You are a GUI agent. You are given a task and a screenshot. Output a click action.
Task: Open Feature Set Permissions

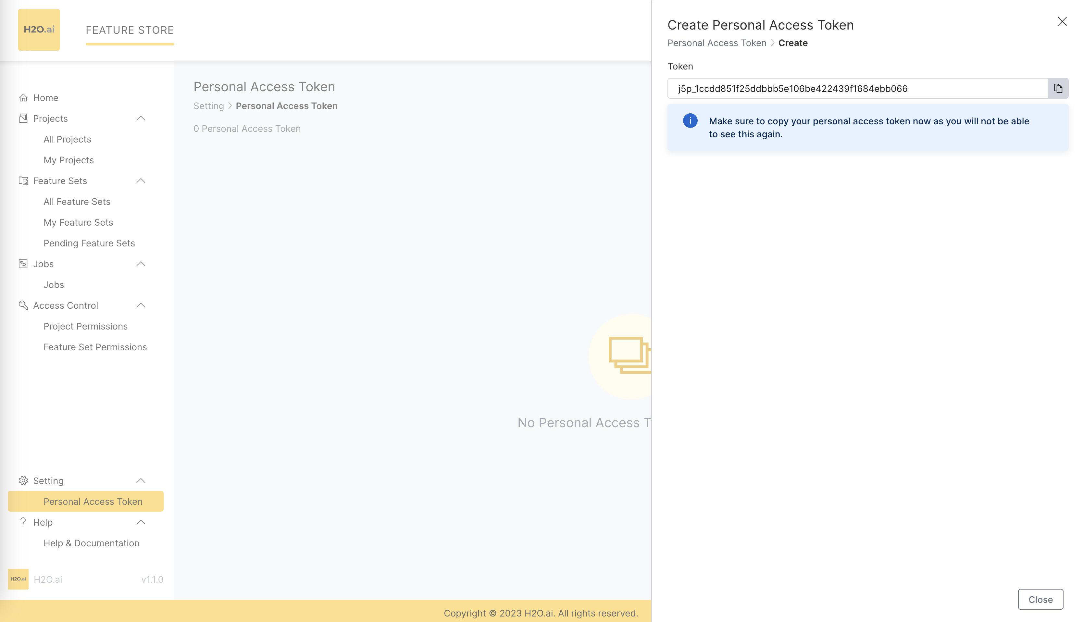95,347
